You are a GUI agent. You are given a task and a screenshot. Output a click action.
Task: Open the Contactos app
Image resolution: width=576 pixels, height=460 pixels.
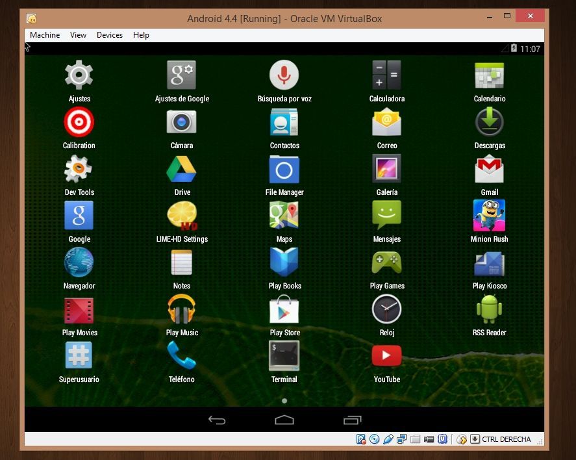point(284,122)
